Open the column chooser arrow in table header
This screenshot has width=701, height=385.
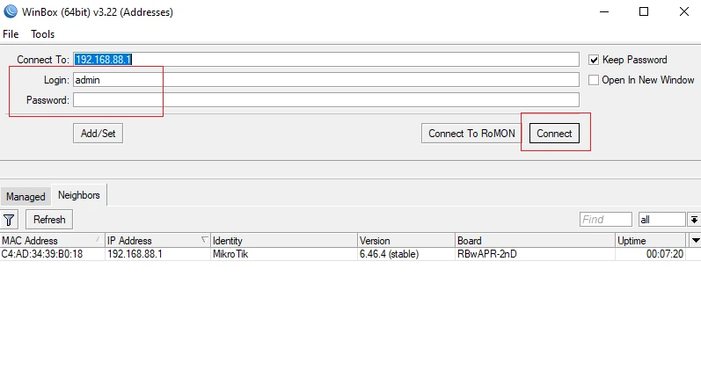pos(696,240)
